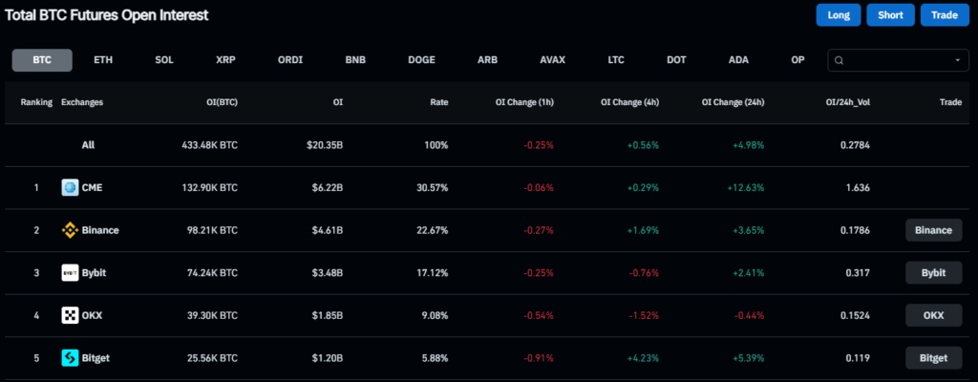Open the XRP tab
978x382 pixels.
pos(225,60)
